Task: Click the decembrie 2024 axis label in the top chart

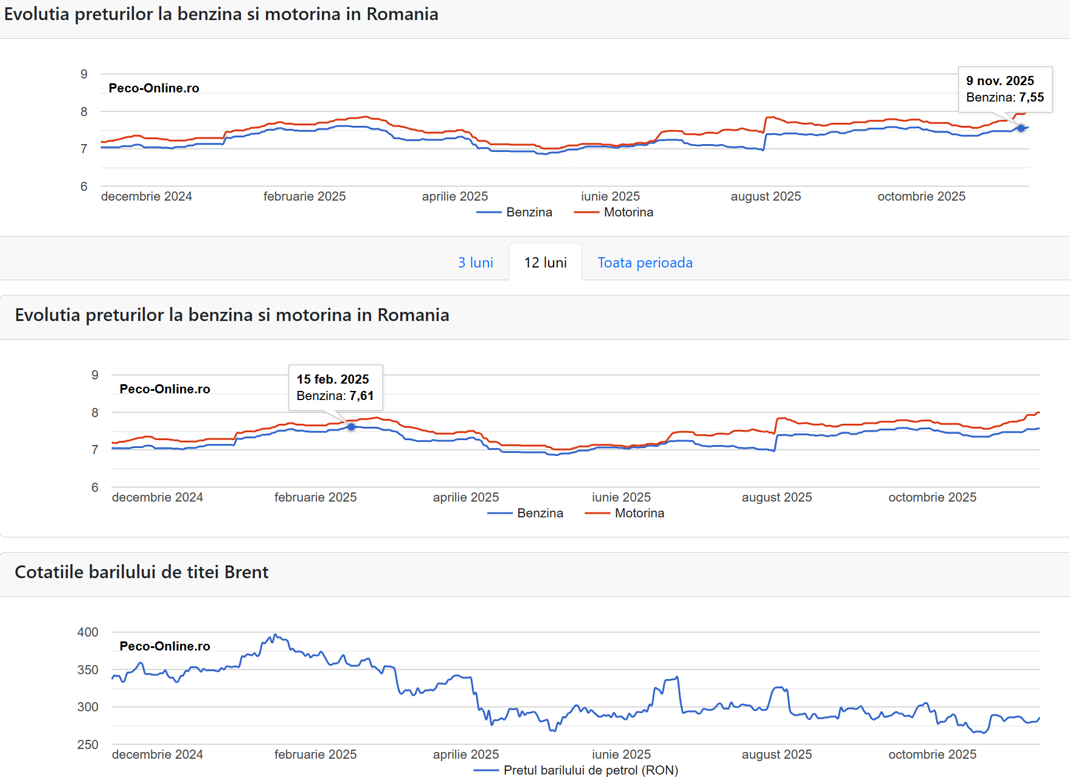Action: click(147, 196)
